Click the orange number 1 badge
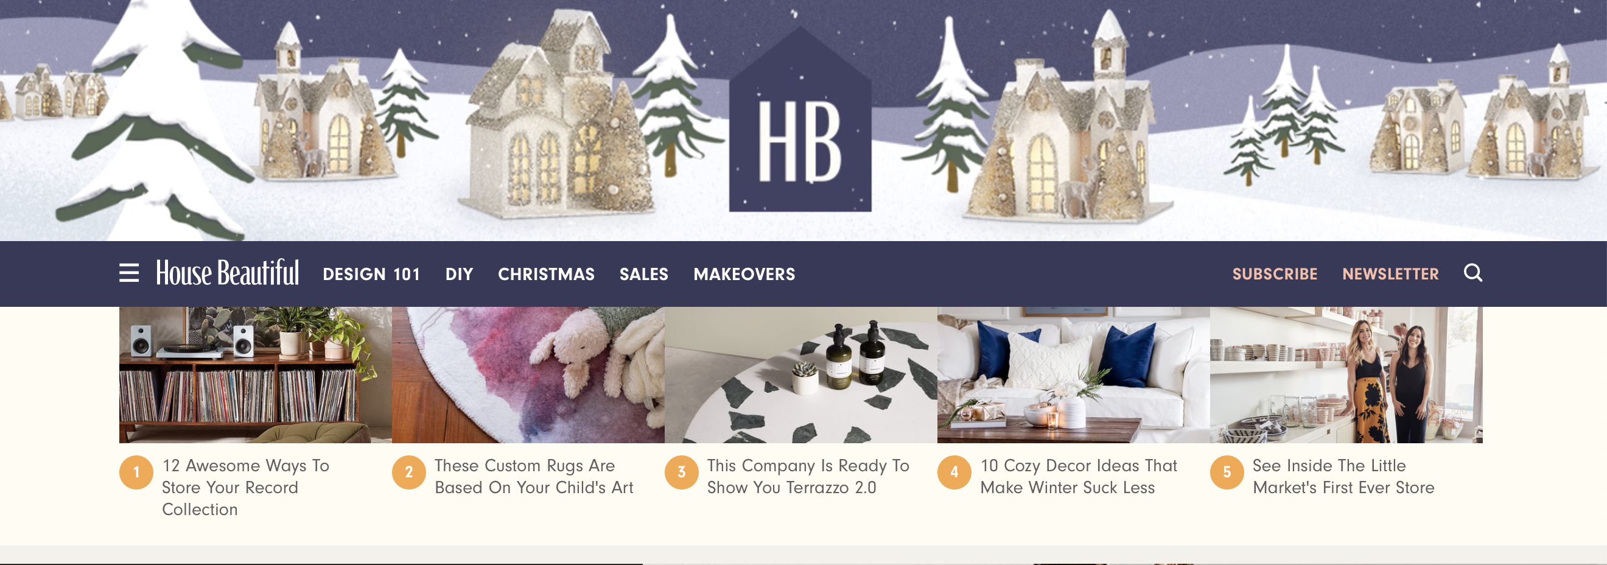1607x565 pixels. pos(136,472)
